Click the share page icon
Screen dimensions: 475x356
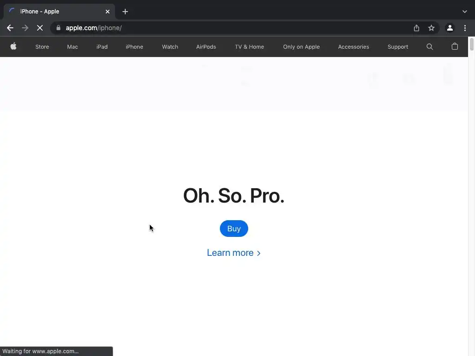[417, 28]
